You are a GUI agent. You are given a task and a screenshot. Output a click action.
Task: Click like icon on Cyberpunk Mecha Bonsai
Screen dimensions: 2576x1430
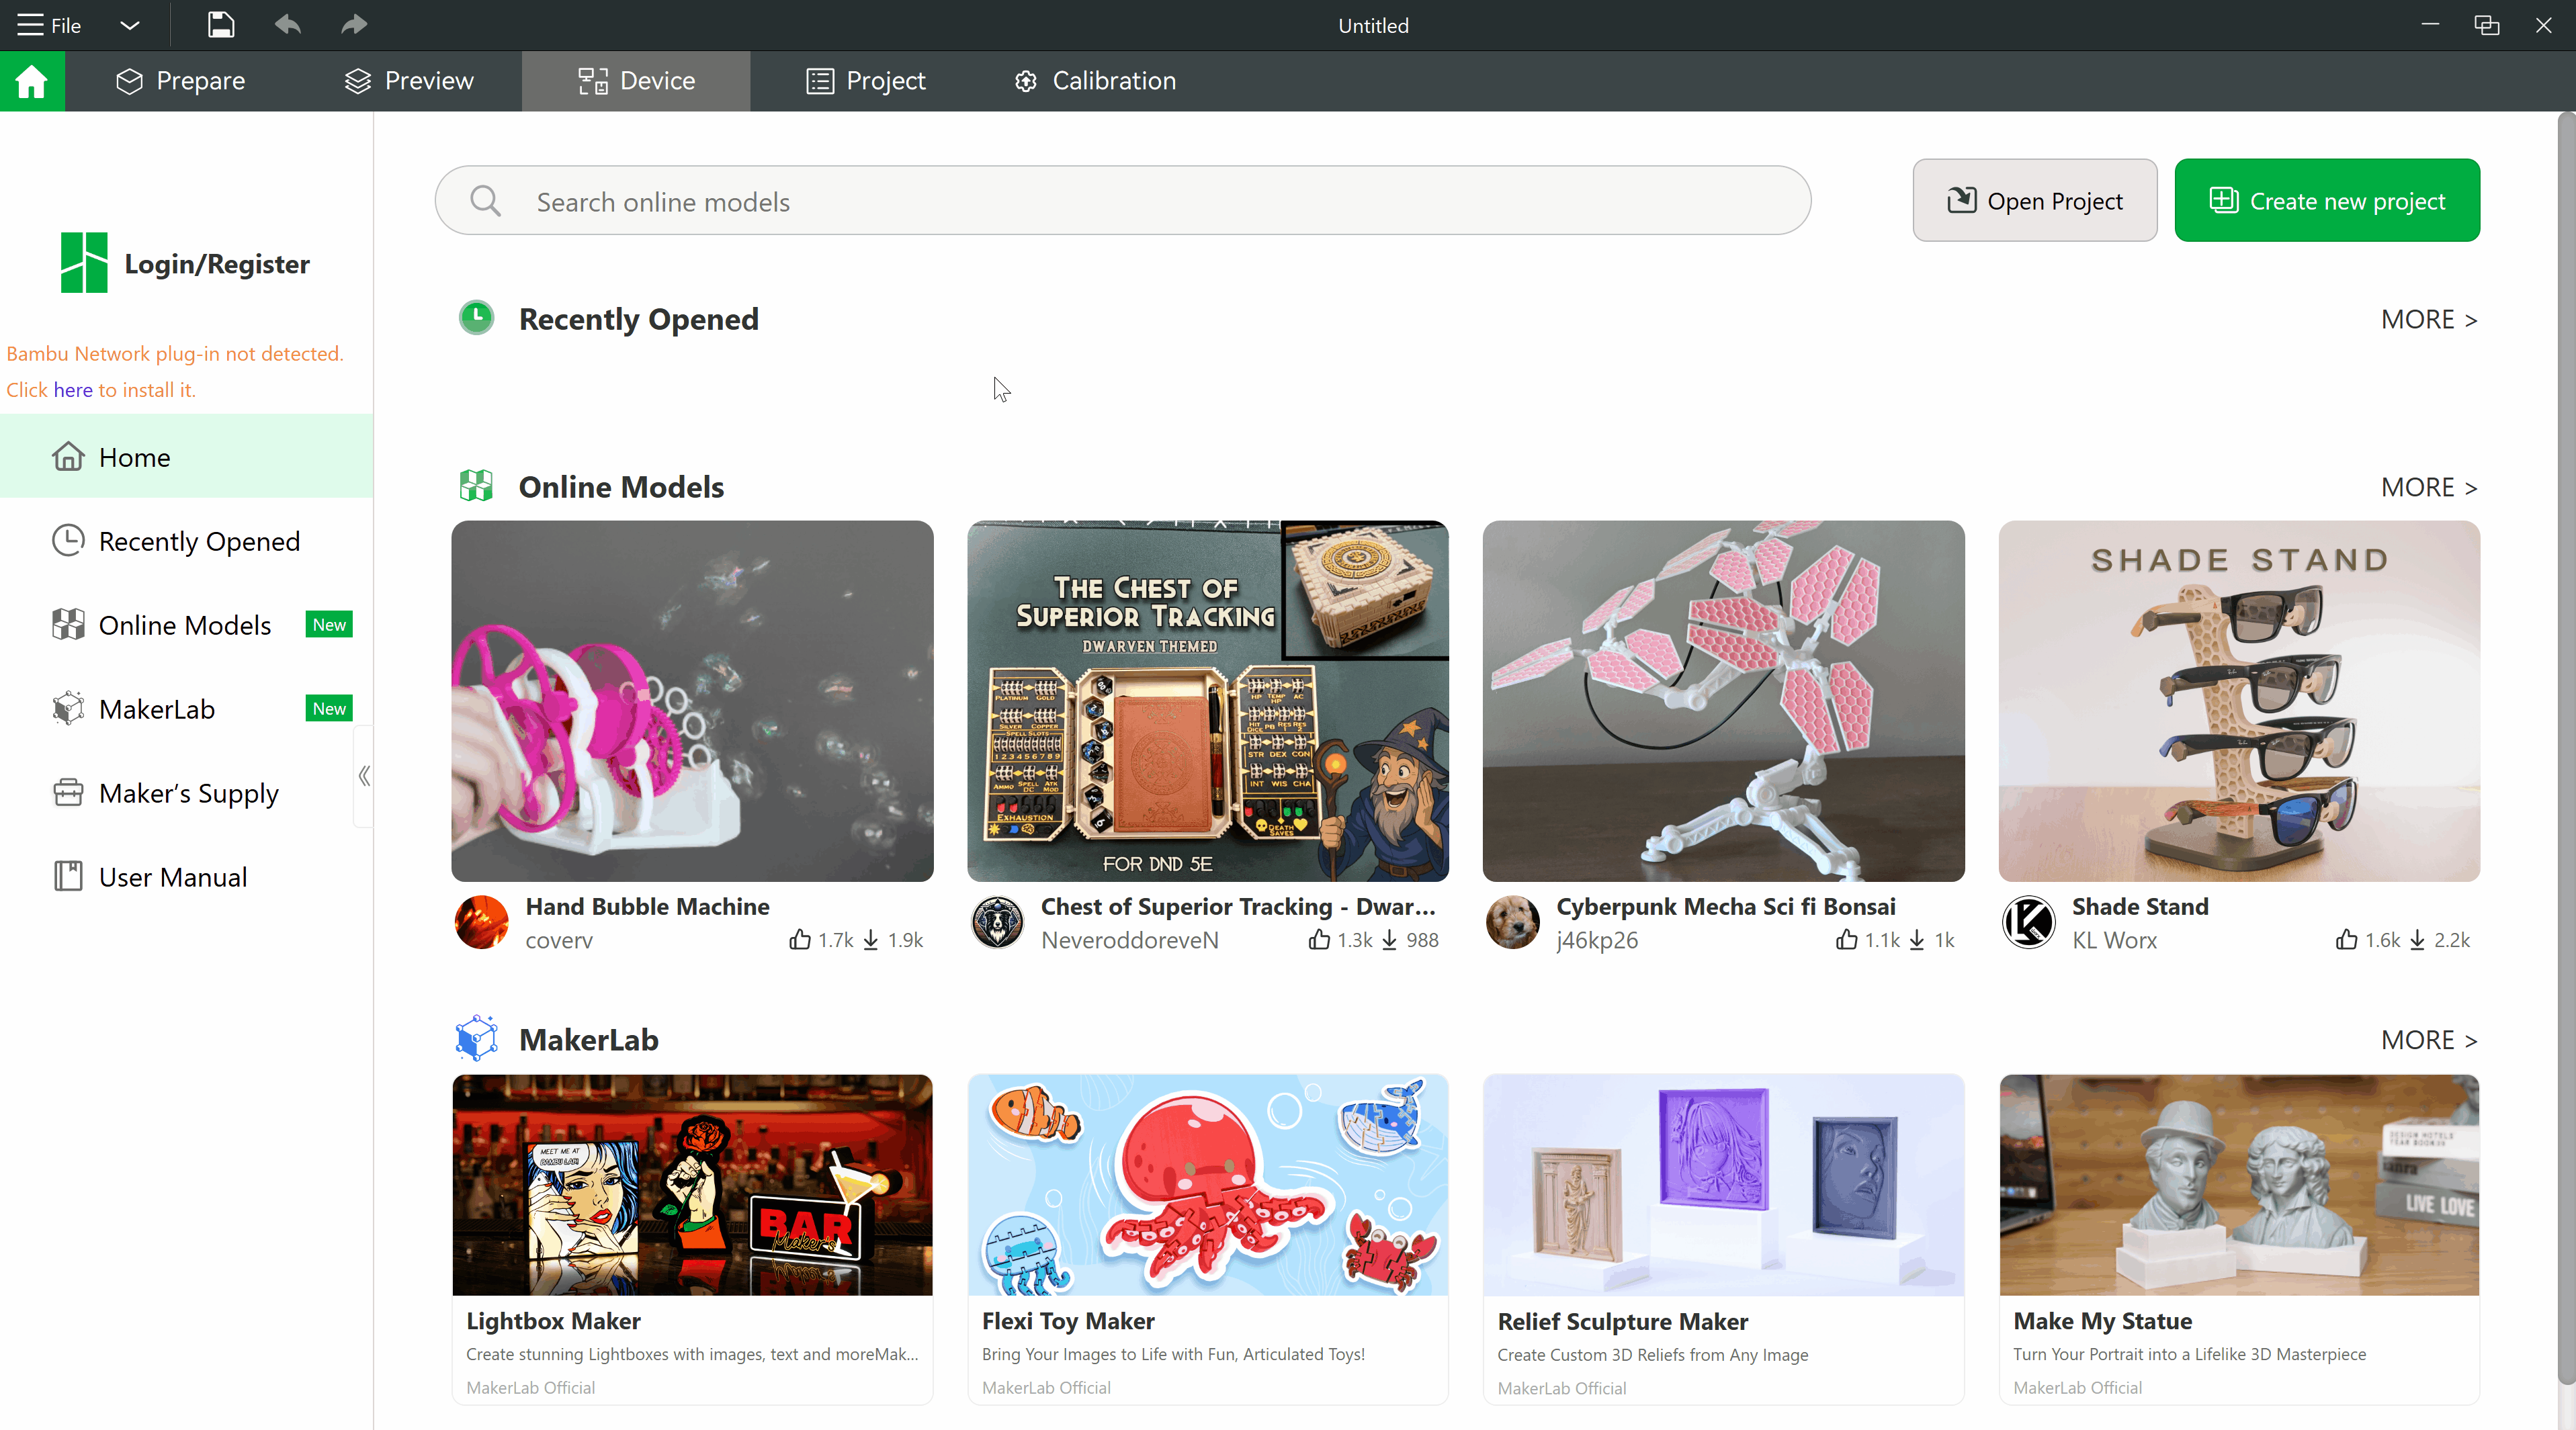point(1847,940)
